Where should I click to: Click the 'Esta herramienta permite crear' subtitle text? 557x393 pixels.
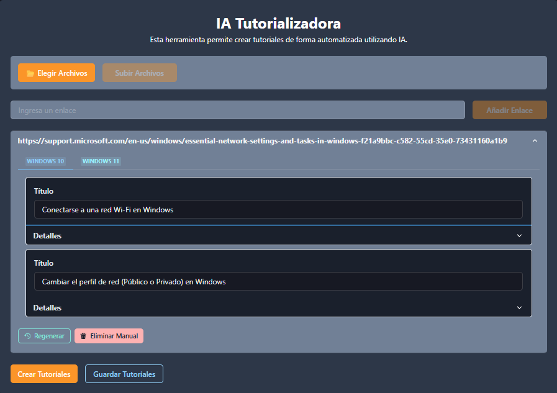[278, 40]
